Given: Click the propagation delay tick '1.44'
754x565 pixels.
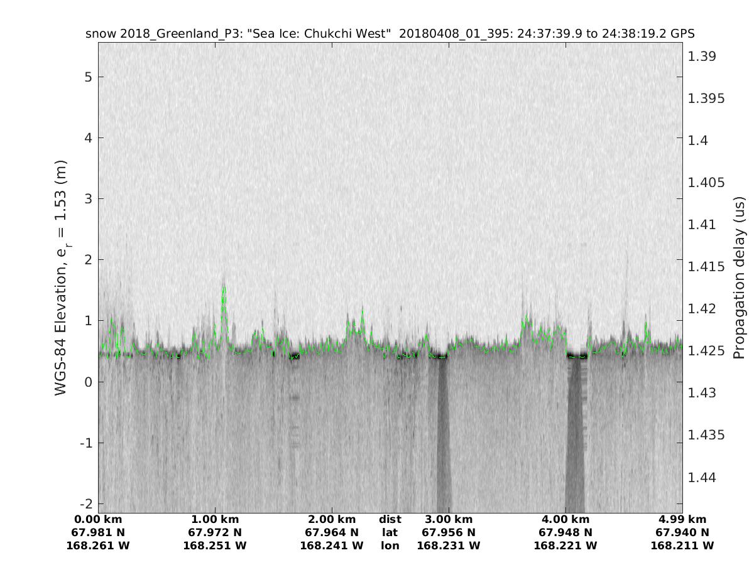Looking at the screenshot, I should pos(702,478).
